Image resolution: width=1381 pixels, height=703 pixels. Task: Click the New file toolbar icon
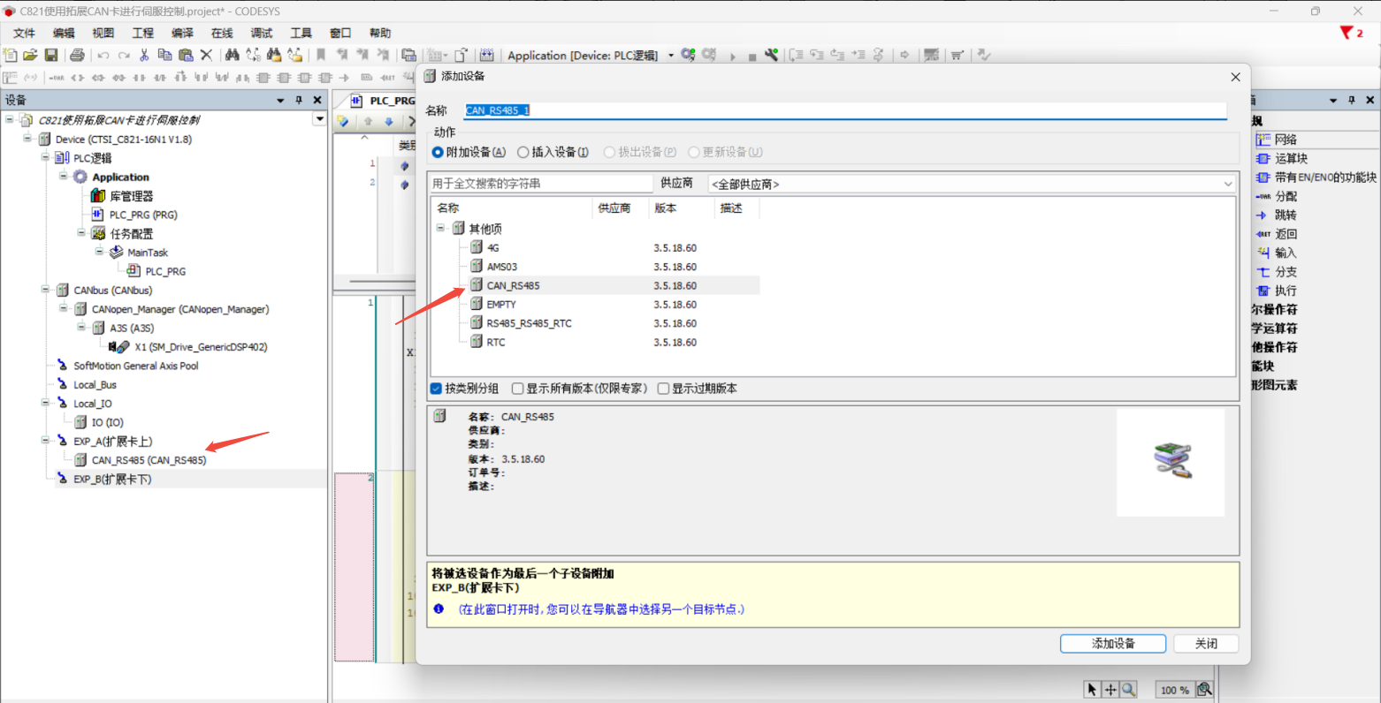click(11, 55)
